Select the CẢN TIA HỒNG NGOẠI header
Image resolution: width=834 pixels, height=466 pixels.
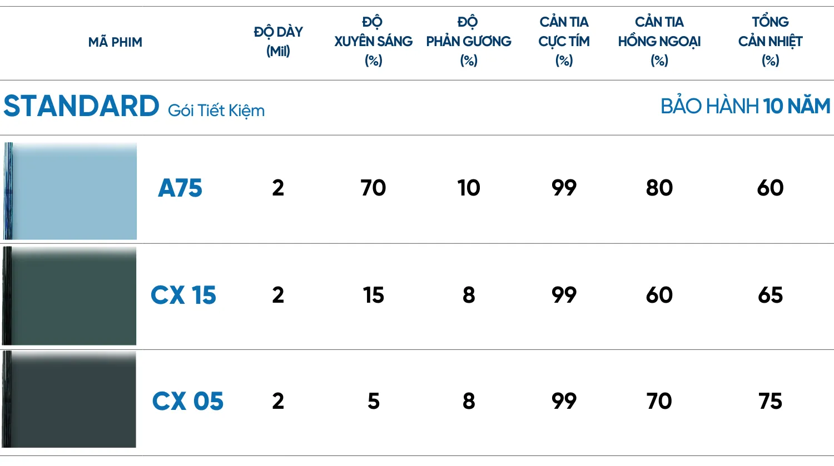coord(659,42)
